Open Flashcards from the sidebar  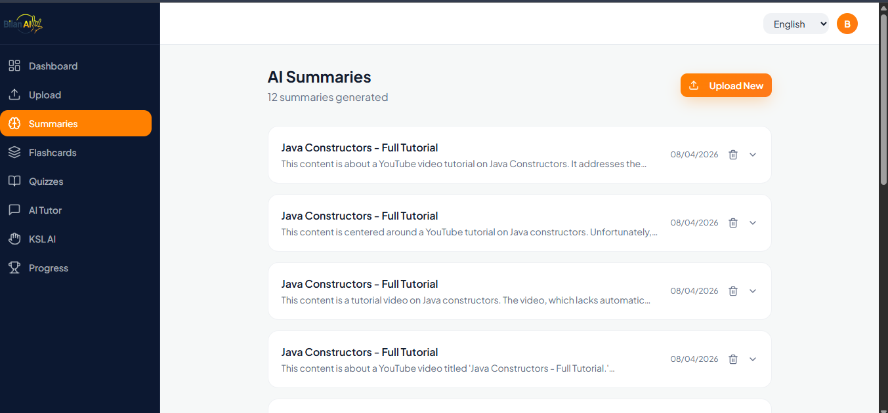coord(75,153)
